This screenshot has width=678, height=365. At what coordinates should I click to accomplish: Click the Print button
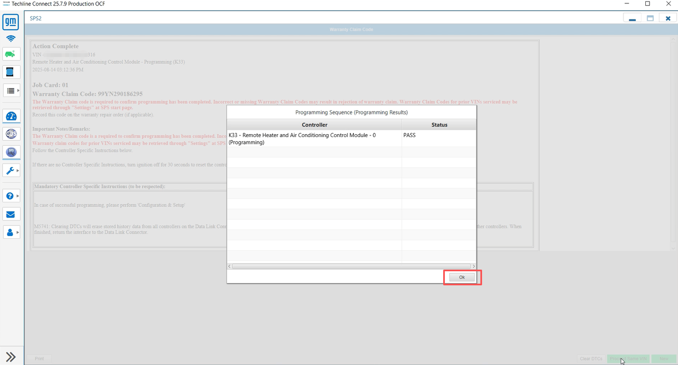click(39, 359)
